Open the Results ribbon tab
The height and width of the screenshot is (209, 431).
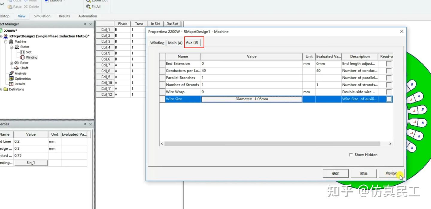pos(64,16)
